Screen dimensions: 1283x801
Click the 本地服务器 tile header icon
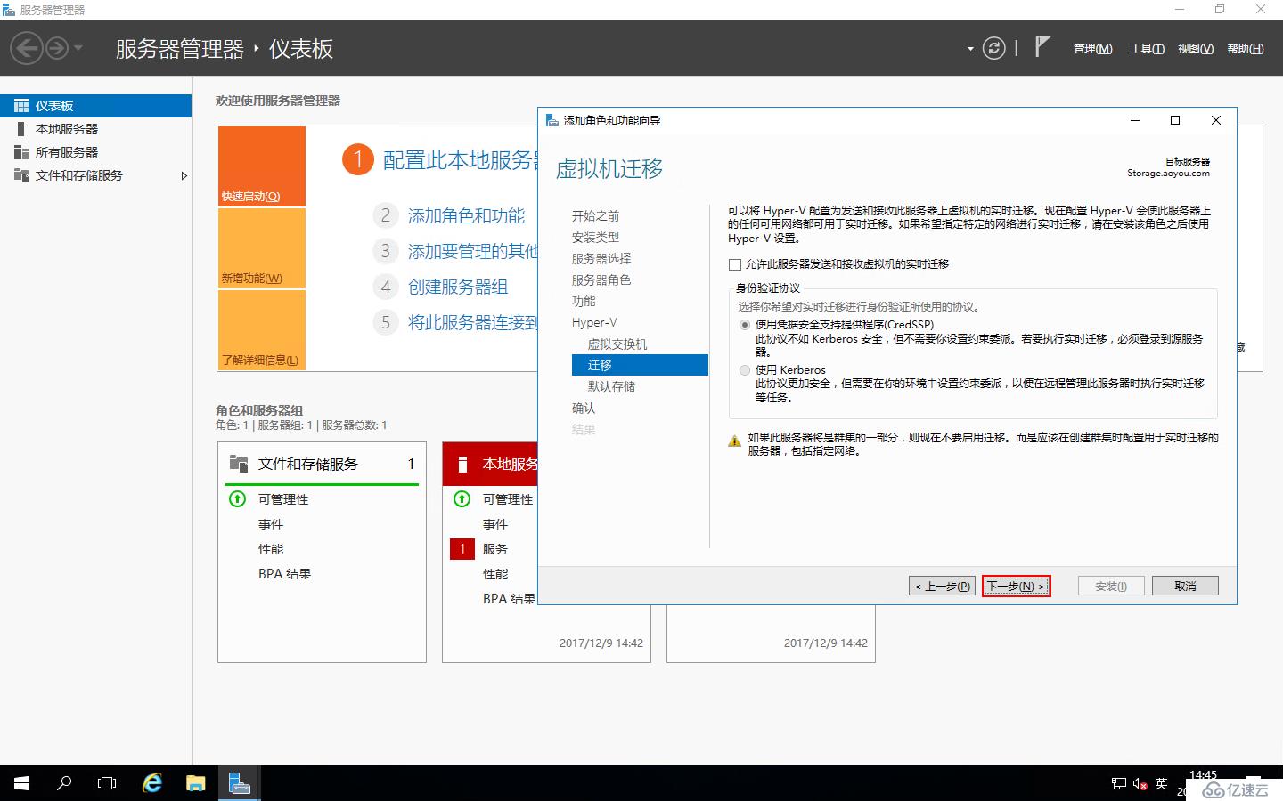pyautogui.click(x=462, y=464)
